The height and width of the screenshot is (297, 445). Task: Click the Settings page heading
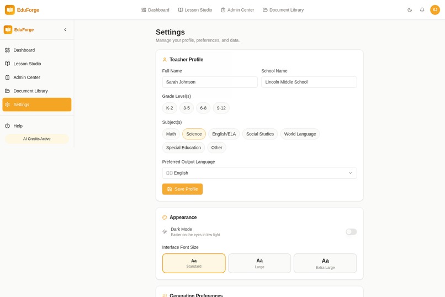tap(170, 32)
